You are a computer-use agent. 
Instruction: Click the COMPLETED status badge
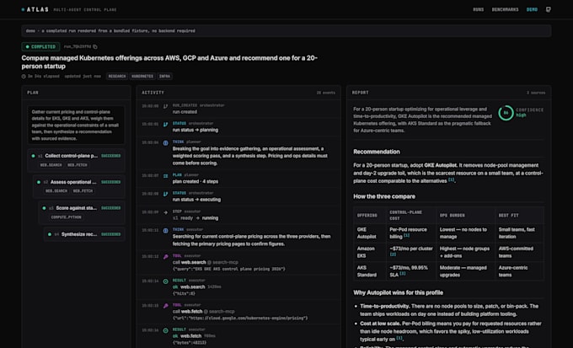(40, 47)
